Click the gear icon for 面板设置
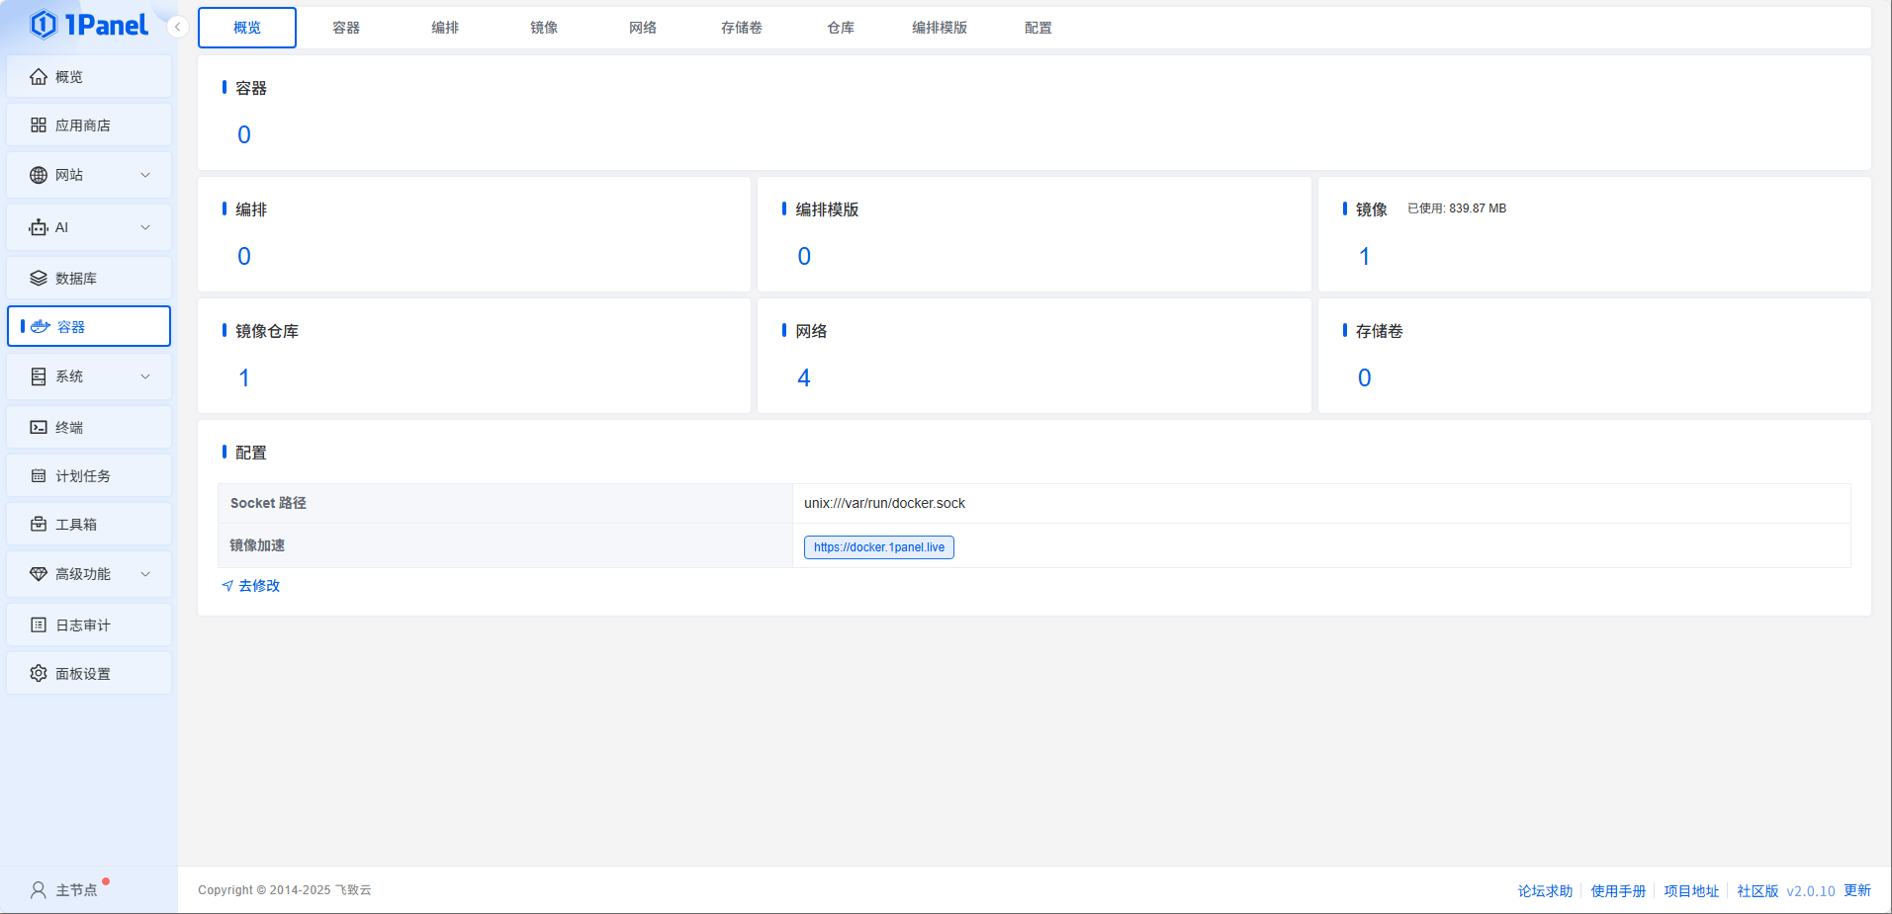This screenshot has height=914, width=1892. coord(39,674)
